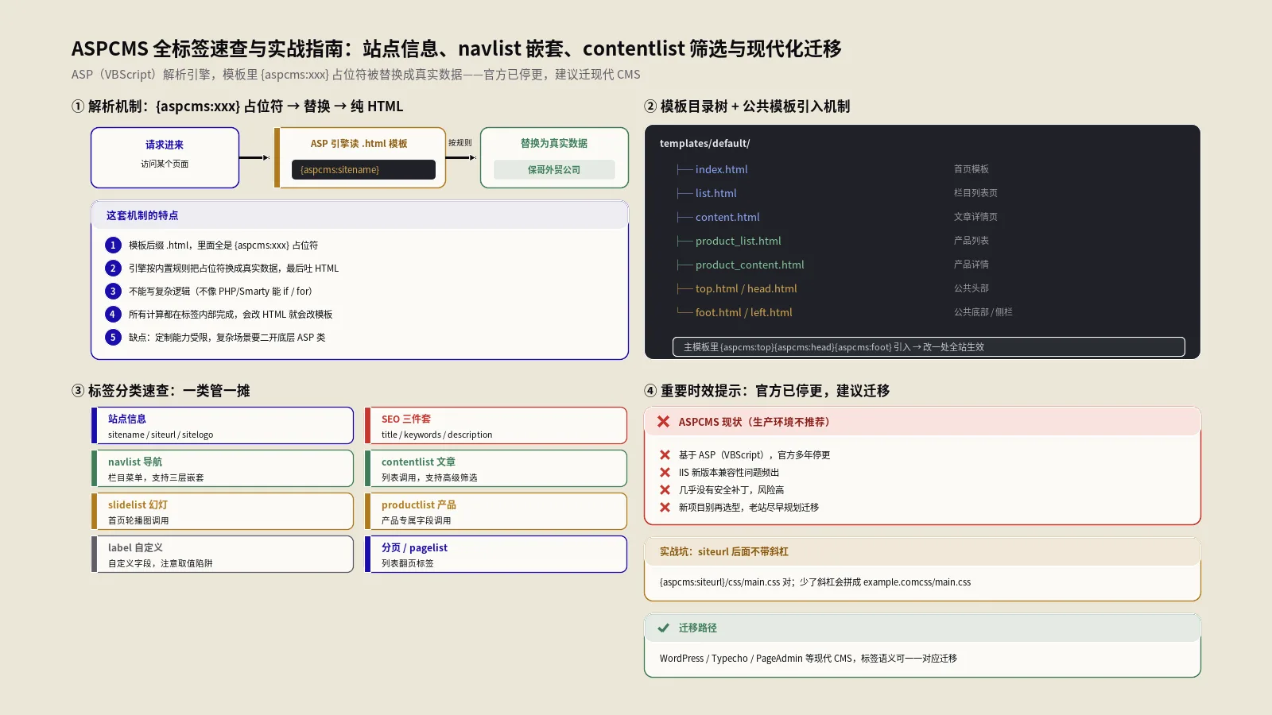Screen dimensions: 1272x715
Task: Click the "实战坑：siteurl 后面不带斜杠" header
Action: click(x=922, y=551)
